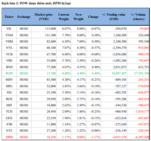
Task: Click SSI volume '-636,877'
Action: pos(143,93)
